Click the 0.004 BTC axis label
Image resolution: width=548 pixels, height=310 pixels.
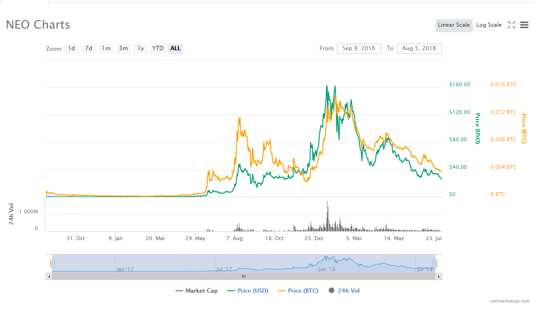coord(503,167)
